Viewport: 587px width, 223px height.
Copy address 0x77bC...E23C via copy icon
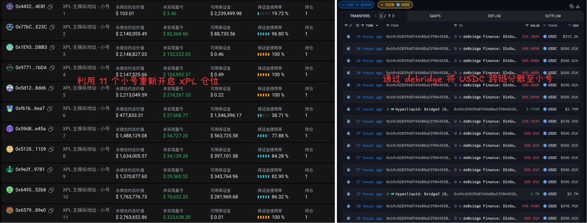(x=51, y=27)
